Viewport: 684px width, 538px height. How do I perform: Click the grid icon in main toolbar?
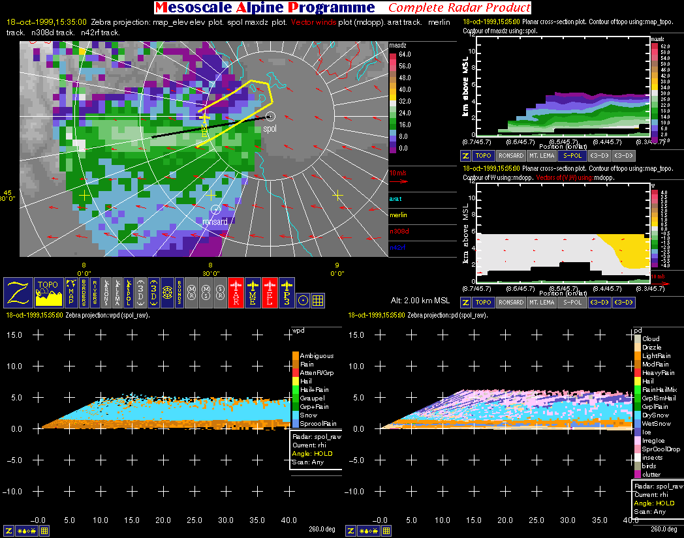coord(318,300)
